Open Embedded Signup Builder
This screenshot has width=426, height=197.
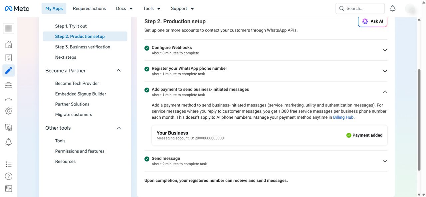81,94
